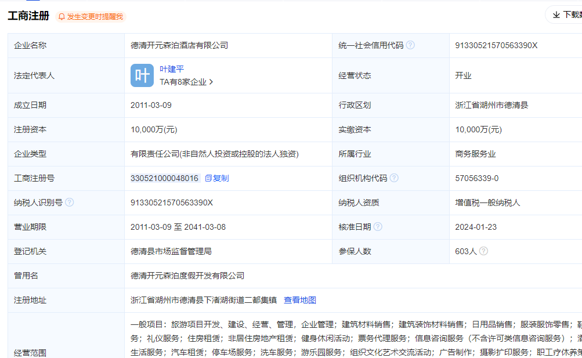
Task: Click the 登记机关 label cell
Action: click(66, 251)
